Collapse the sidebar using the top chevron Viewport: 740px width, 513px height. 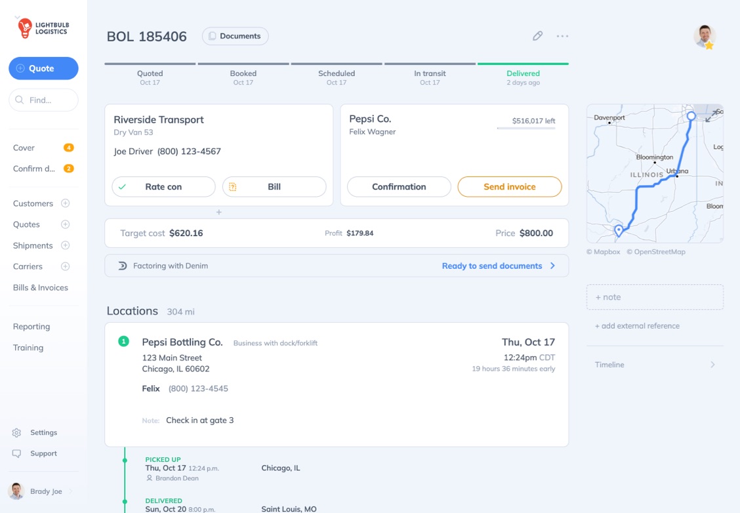click(17, 18)
